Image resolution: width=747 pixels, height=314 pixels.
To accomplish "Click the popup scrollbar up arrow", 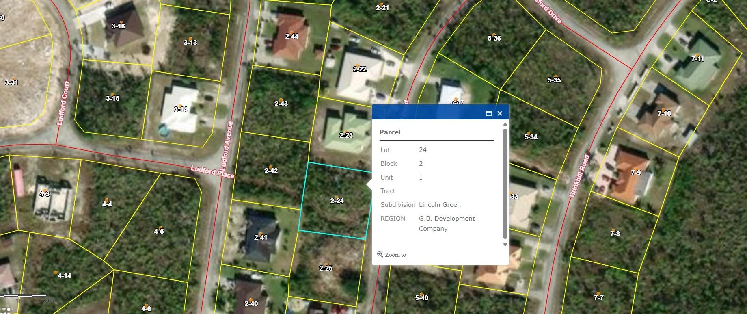I will pyautogui.click(x=505, y=124).
